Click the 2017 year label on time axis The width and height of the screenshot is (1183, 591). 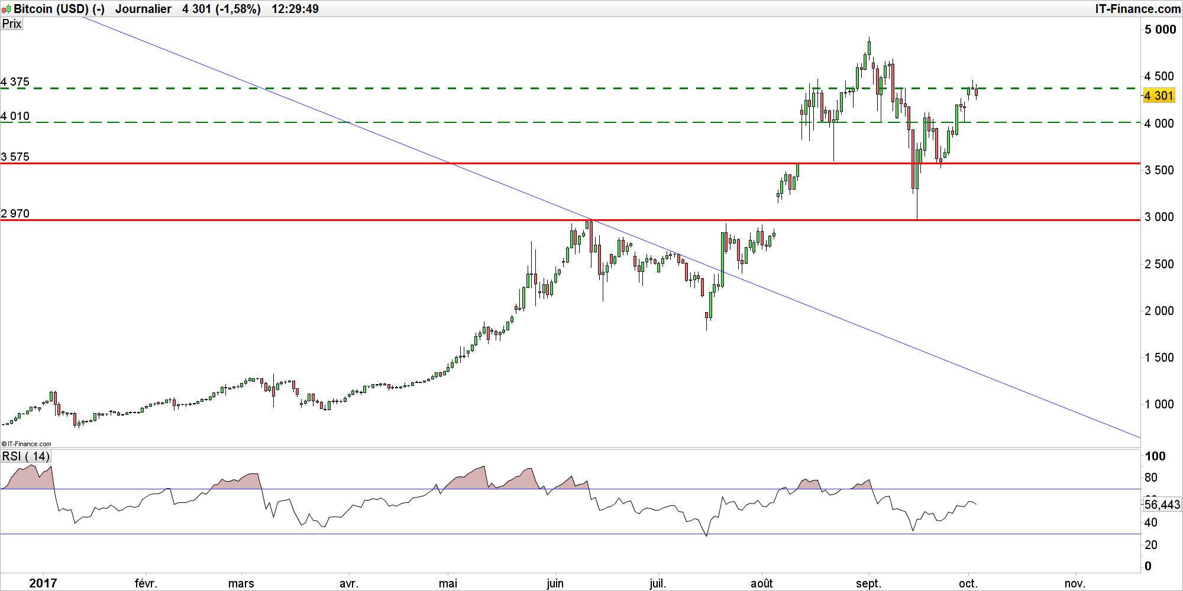43,583
